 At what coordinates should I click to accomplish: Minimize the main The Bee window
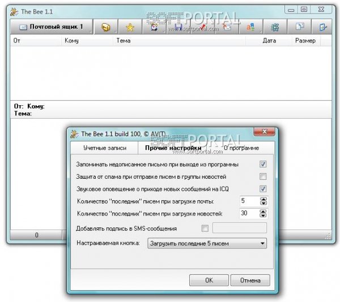click(291, 10)
